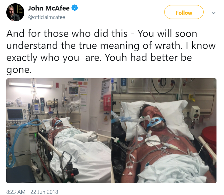Viewport: 224px width, 195px height.
Task: Click the blue verified checkmark badge
Action: [x=74, y=8]
